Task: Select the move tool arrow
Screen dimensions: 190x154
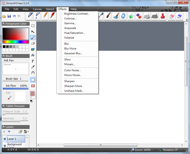Action: pos(33,32)
